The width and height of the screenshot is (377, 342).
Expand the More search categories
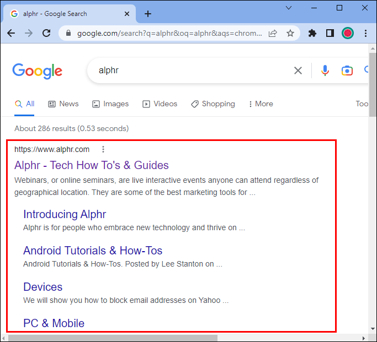tap(261, 104)
